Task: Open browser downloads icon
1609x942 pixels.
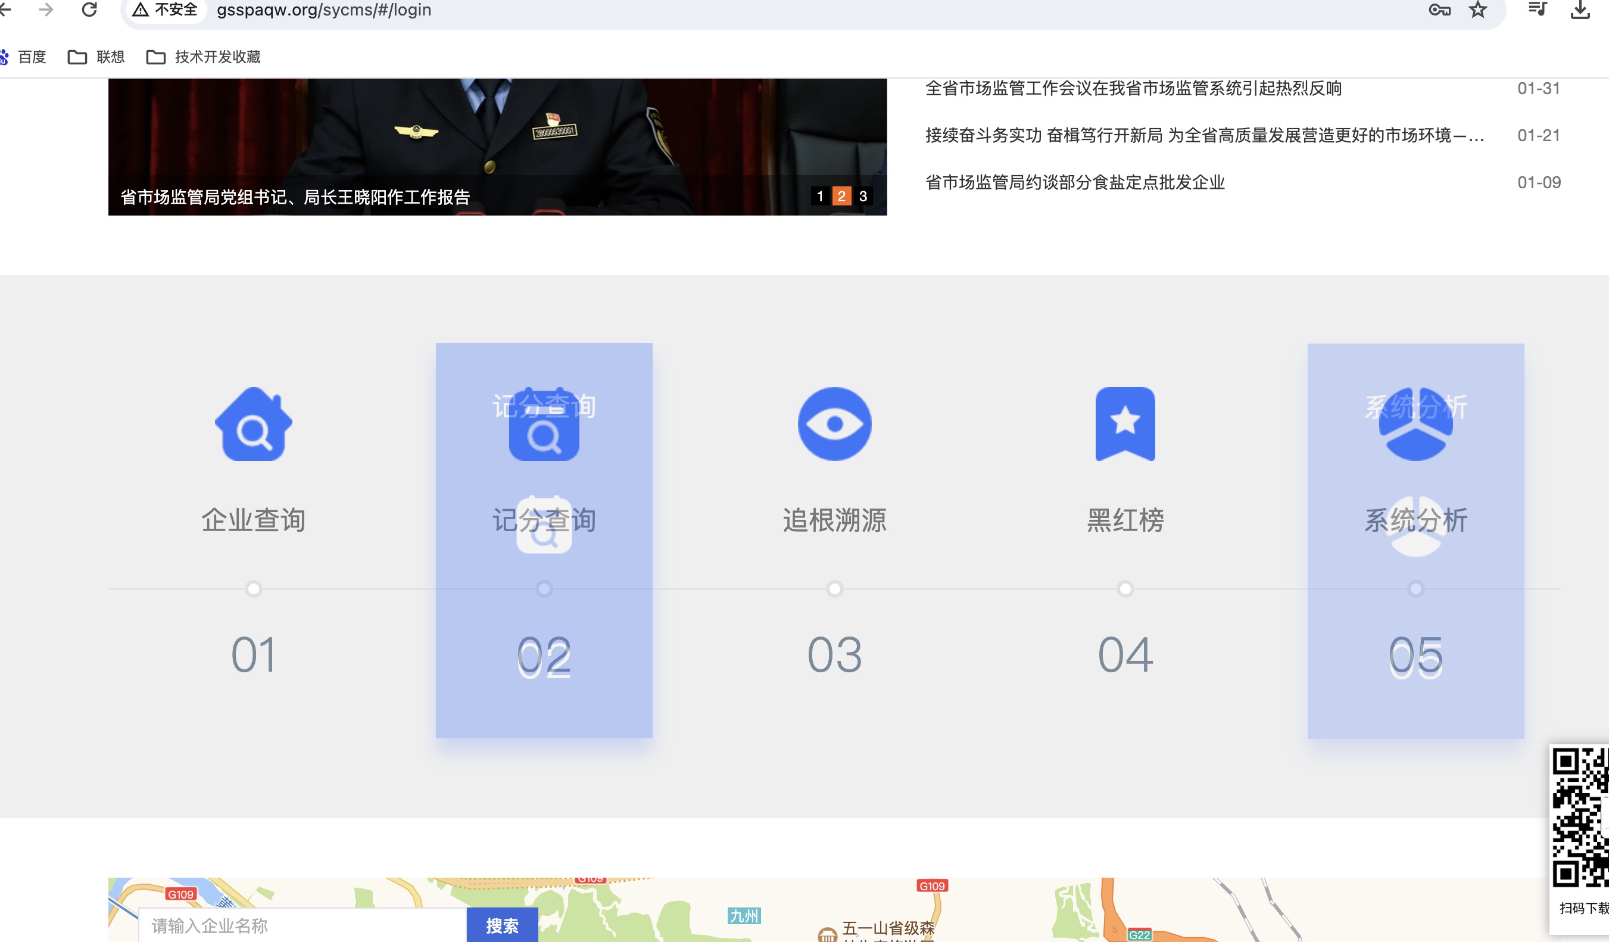Action: 1580,10
